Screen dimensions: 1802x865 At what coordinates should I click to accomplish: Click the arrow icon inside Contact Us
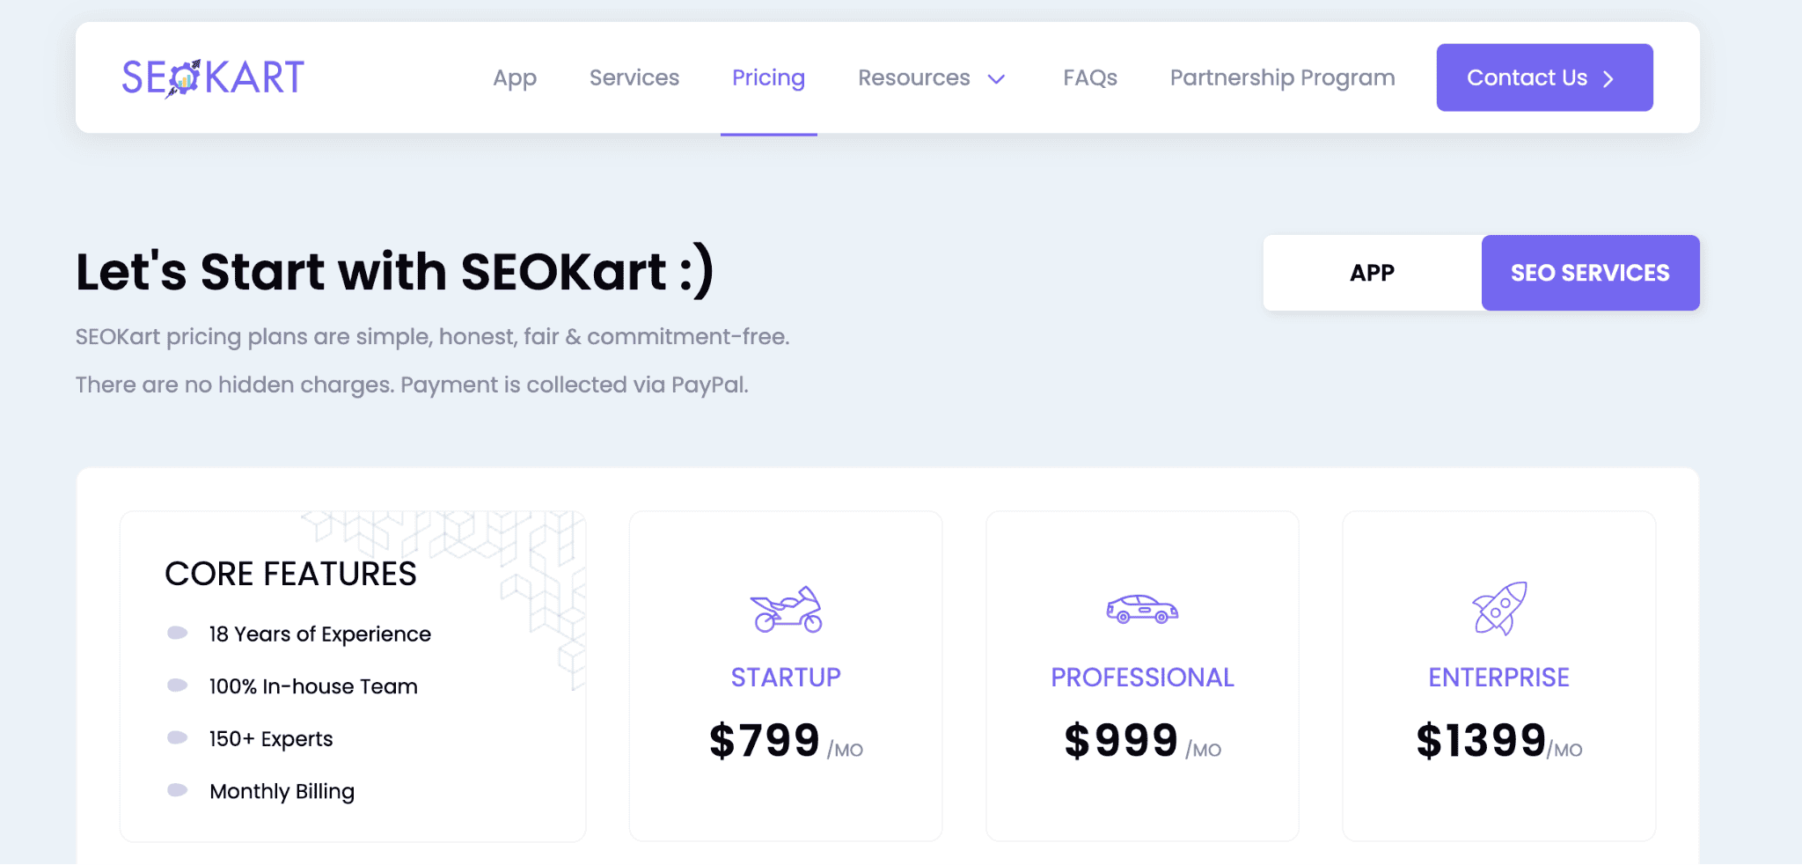(1608, 77)
